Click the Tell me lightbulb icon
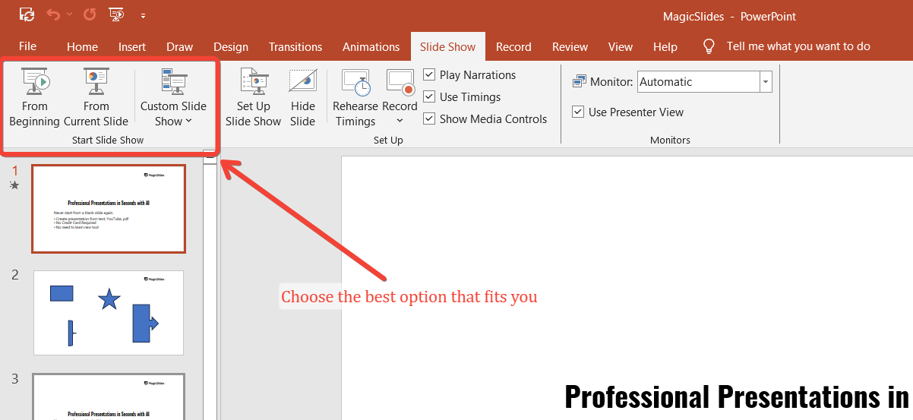 [x=709, y=46]
